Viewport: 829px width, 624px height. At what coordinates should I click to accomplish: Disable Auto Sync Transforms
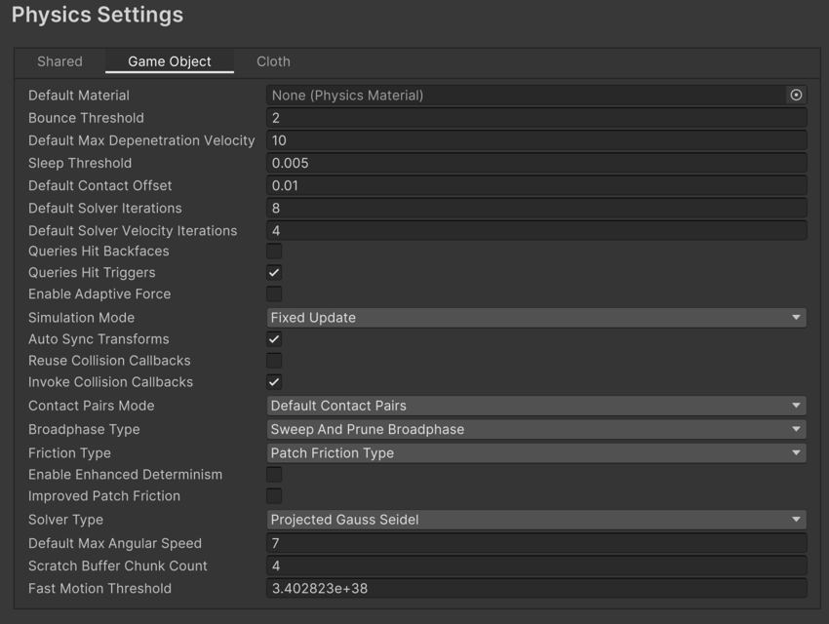tap(272, 338)
